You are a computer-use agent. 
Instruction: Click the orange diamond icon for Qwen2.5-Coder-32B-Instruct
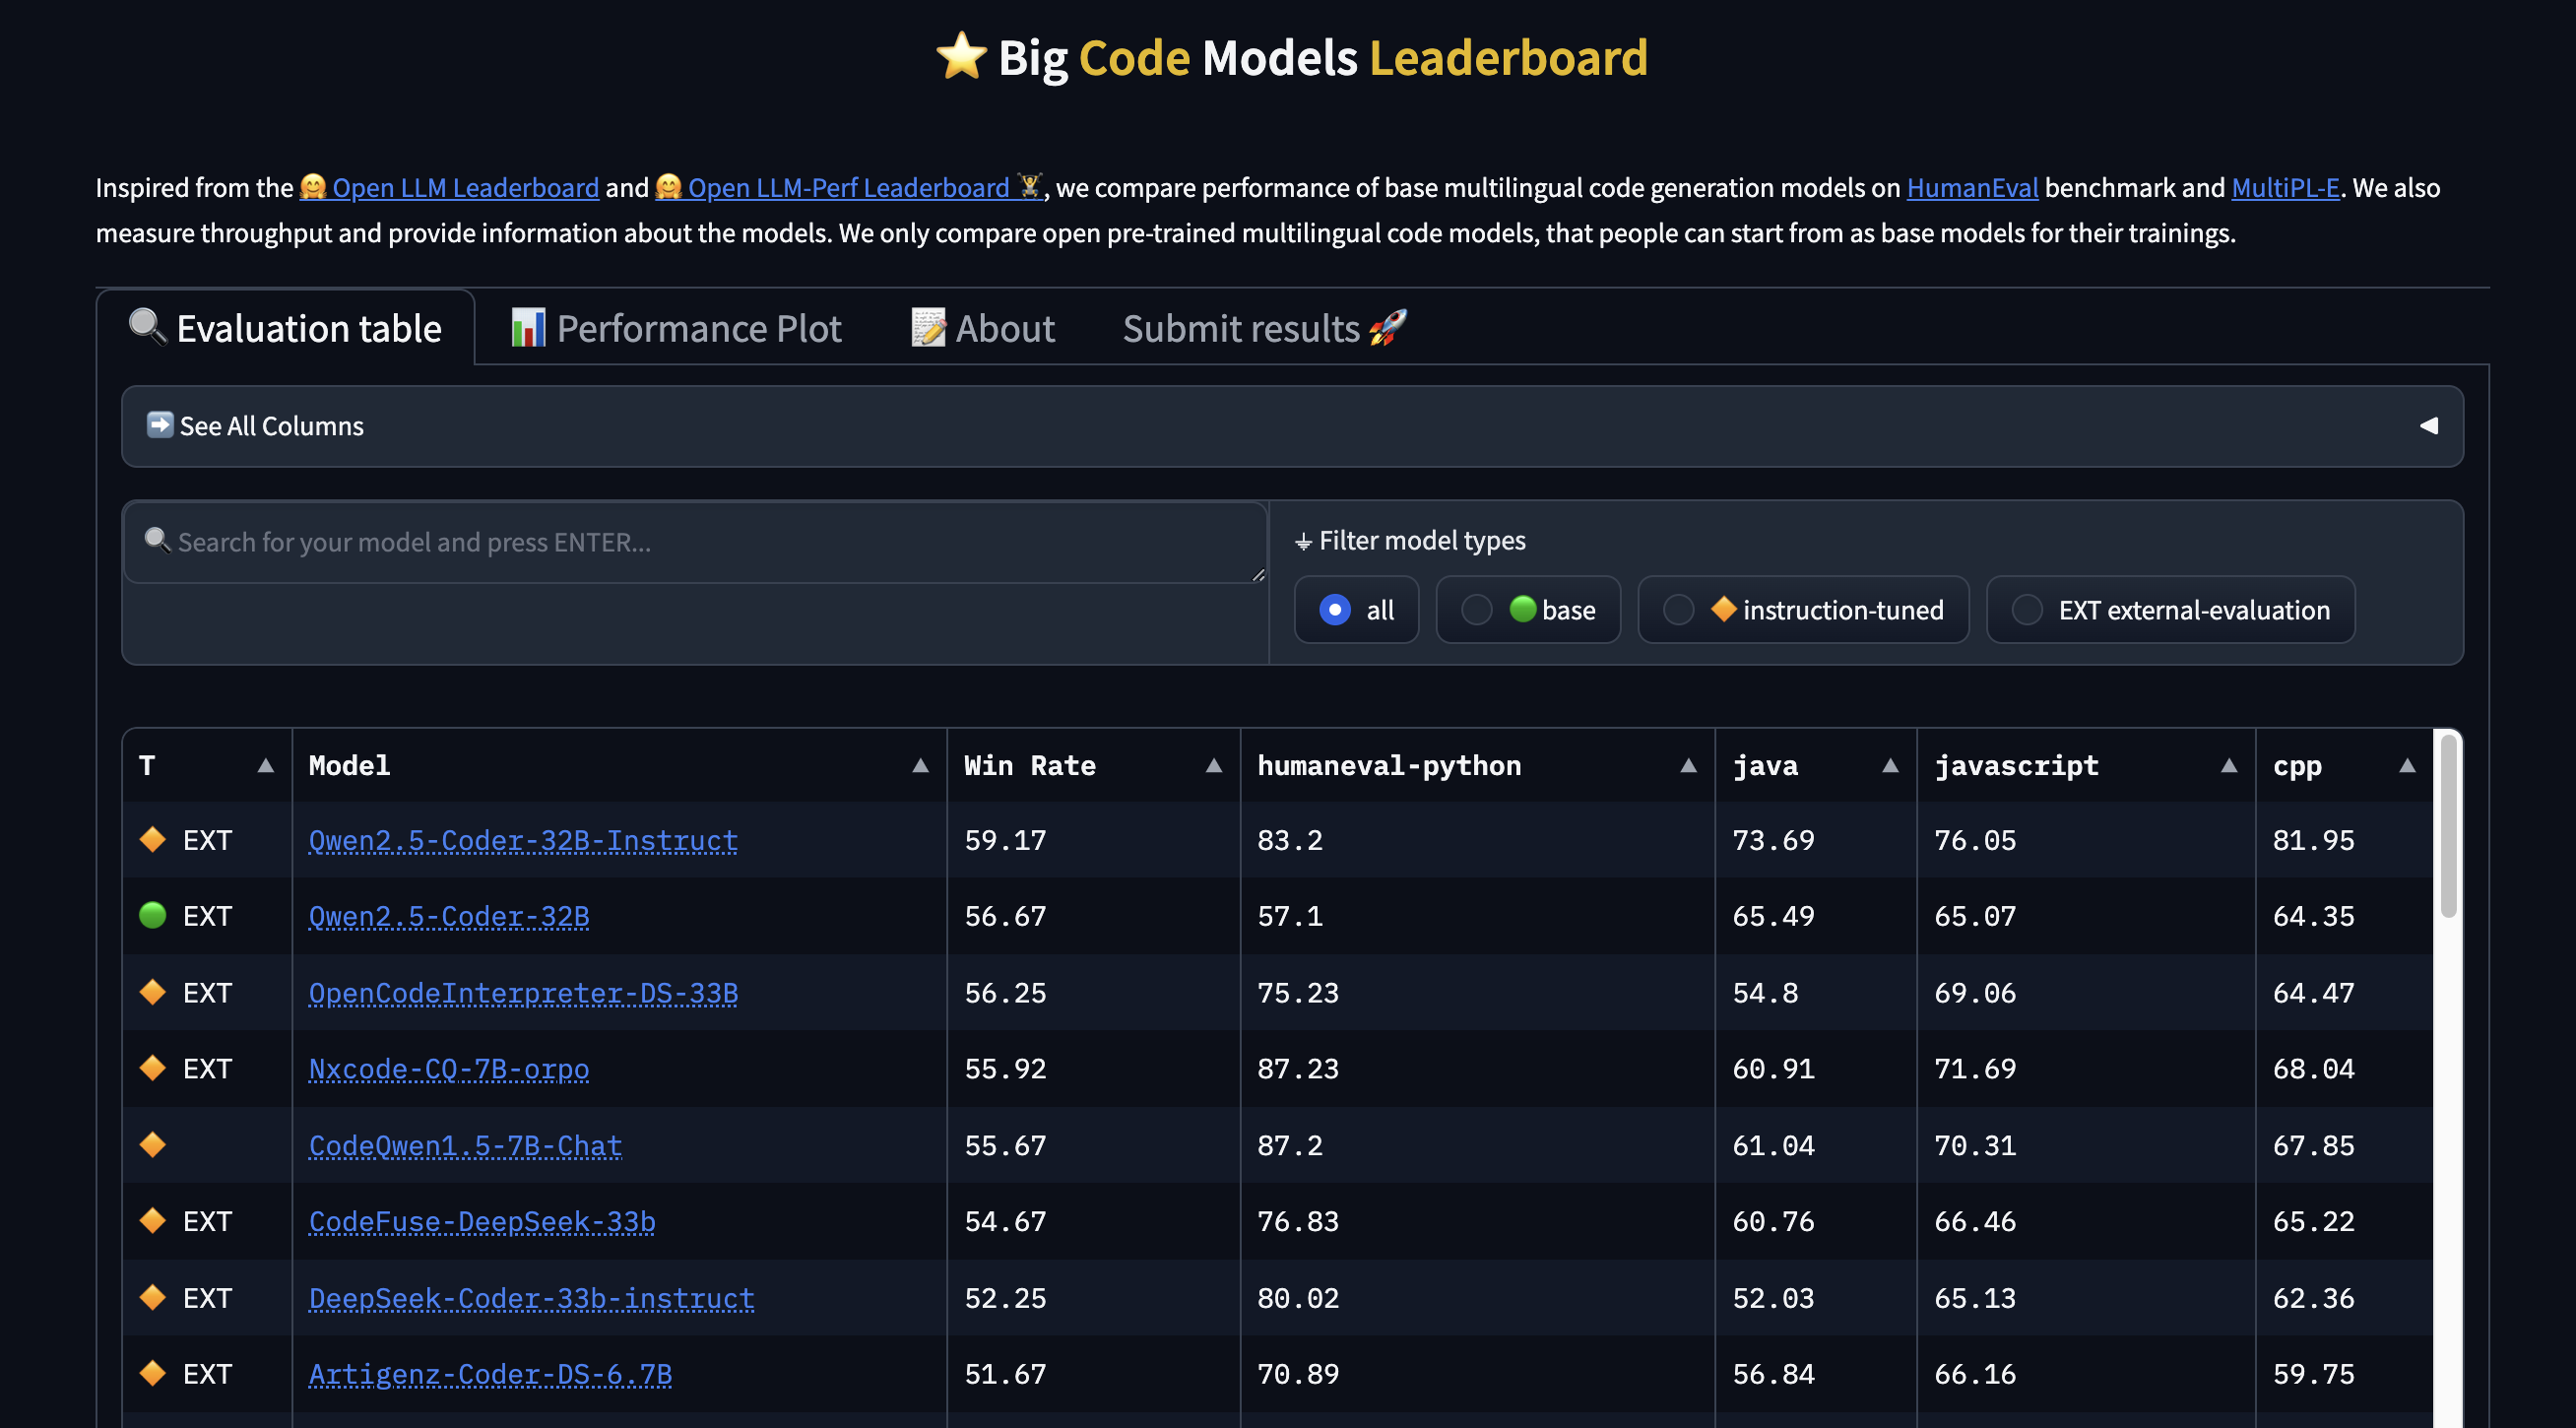click(152, 840)
